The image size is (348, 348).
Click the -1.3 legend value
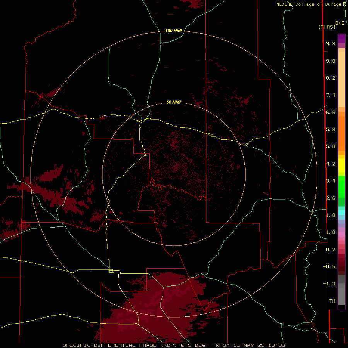coord(329,284)
